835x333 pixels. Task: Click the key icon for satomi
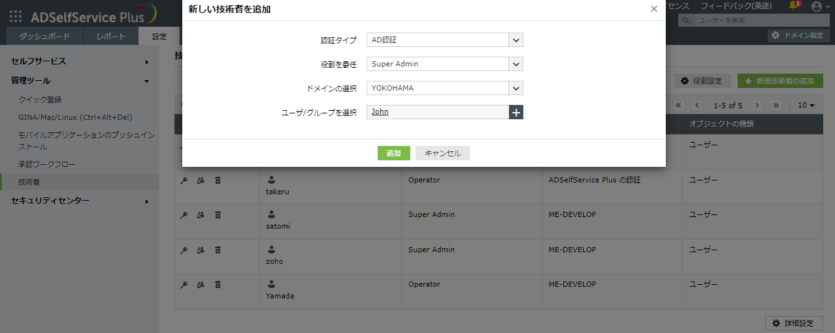click(184, 214)
